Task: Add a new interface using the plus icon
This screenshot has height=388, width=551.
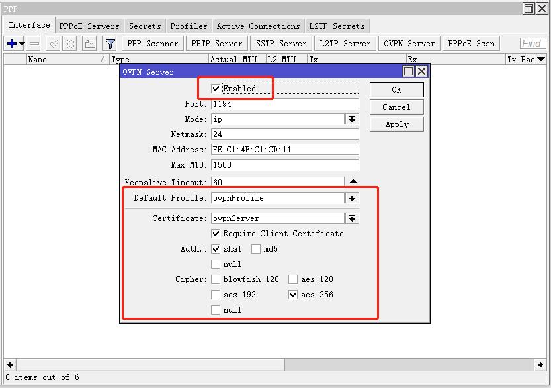Action: coord(10,44)
